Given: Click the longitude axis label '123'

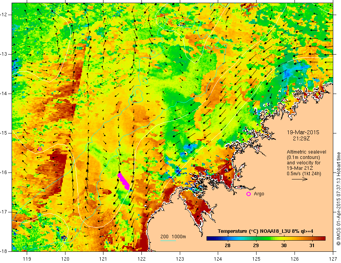Looking at the screenshot, I should tap(180, 259).
